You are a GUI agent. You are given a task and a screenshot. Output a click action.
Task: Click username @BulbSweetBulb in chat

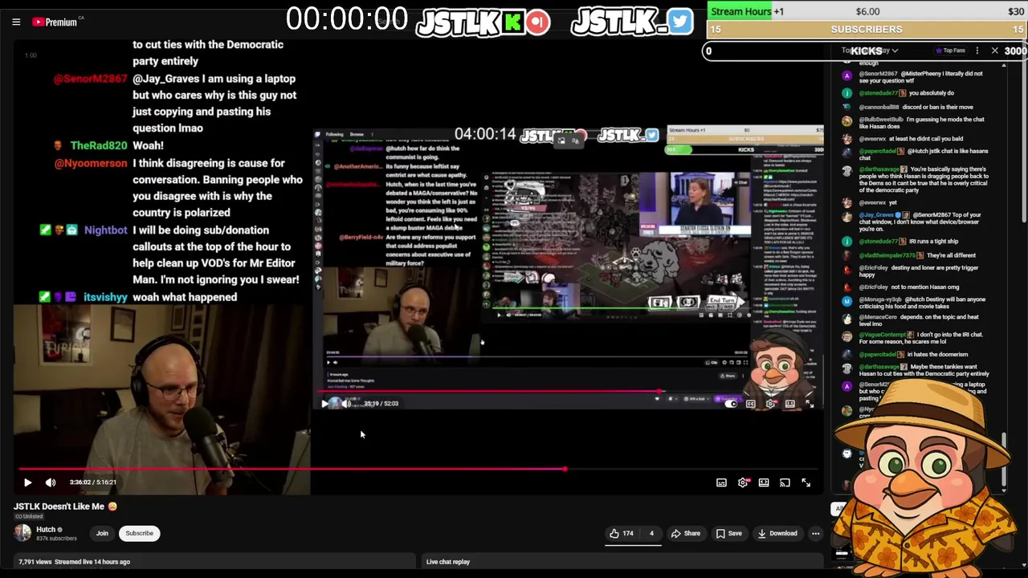coord(881,120)
